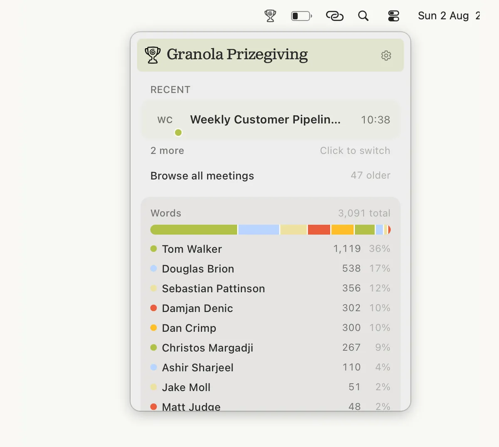This screenshot has height=447, width=499.
Task: Click the yellow dot beside Sebastian Pattinson
Action: click(x=153, y=288)
